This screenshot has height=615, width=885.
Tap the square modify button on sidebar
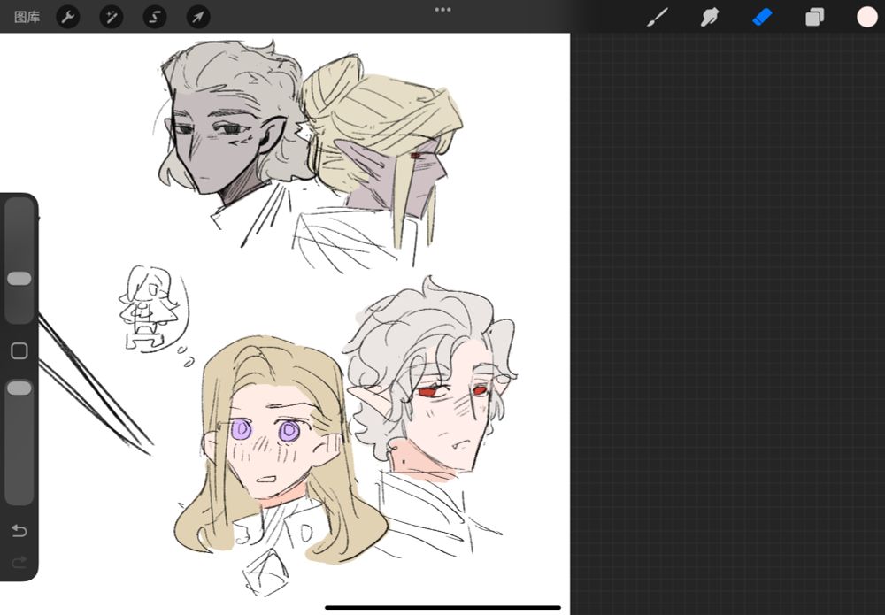(x=19, y=351)
